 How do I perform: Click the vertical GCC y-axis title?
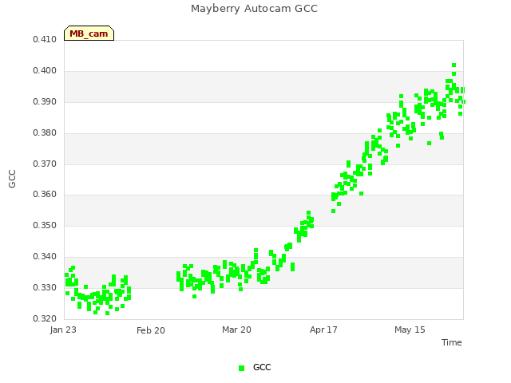12,179
